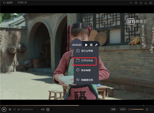Viewport: 154px width, 113px height.
Task: Start recording with the floating widget play button
Action: pyautogui.click(x=86, y=45)
